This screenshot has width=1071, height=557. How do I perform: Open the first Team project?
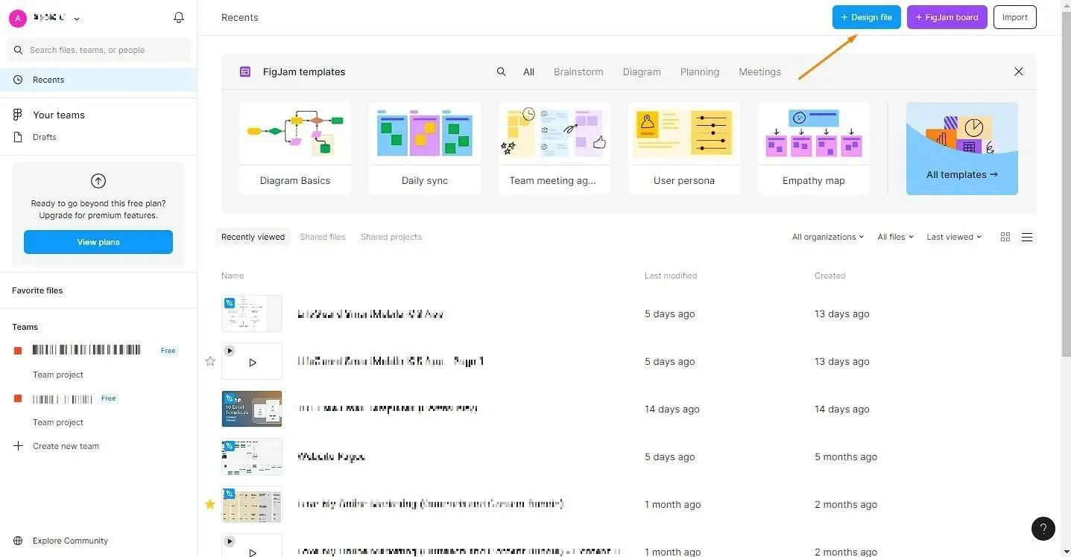tap(58, 375)
